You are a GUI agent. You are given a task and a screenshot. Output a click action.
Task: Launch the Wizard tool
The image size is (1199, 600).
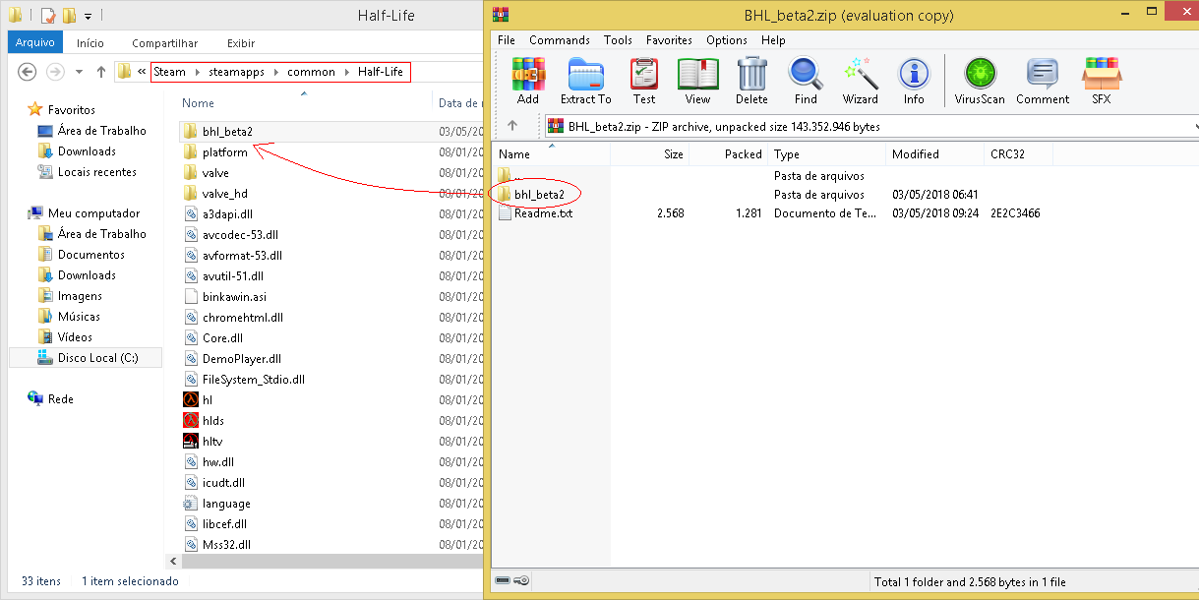(x=860, y=81)
